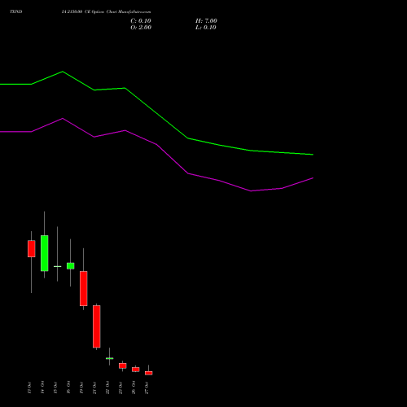
Task: Click the 14 Oct date label
Action: tap(42, 387)
